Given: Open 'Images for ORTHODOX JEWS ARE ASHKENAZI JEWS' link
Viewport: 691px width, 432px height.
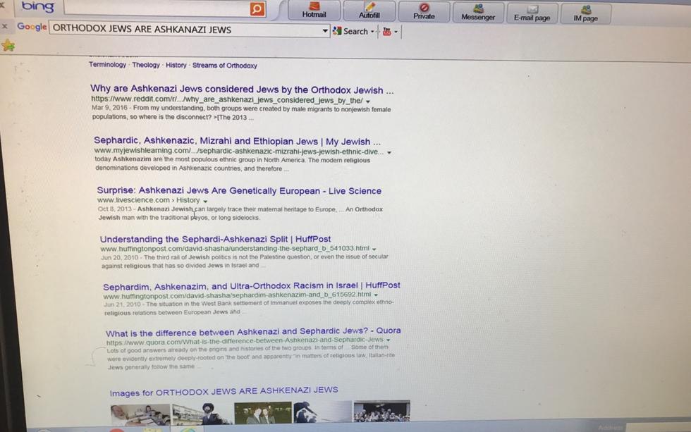Looking at the screenshot, I should pos(224,392).
